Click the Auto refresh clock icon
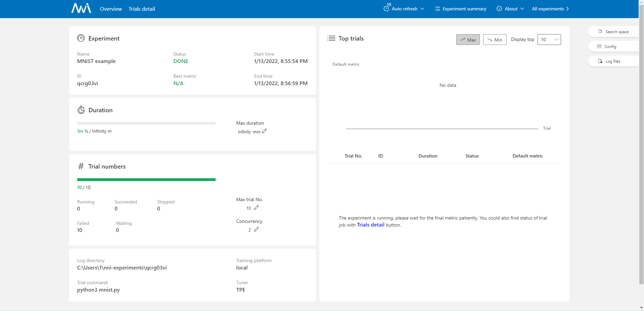The width and height of the screenshot is (644, 311). click(x=386, y=9)
